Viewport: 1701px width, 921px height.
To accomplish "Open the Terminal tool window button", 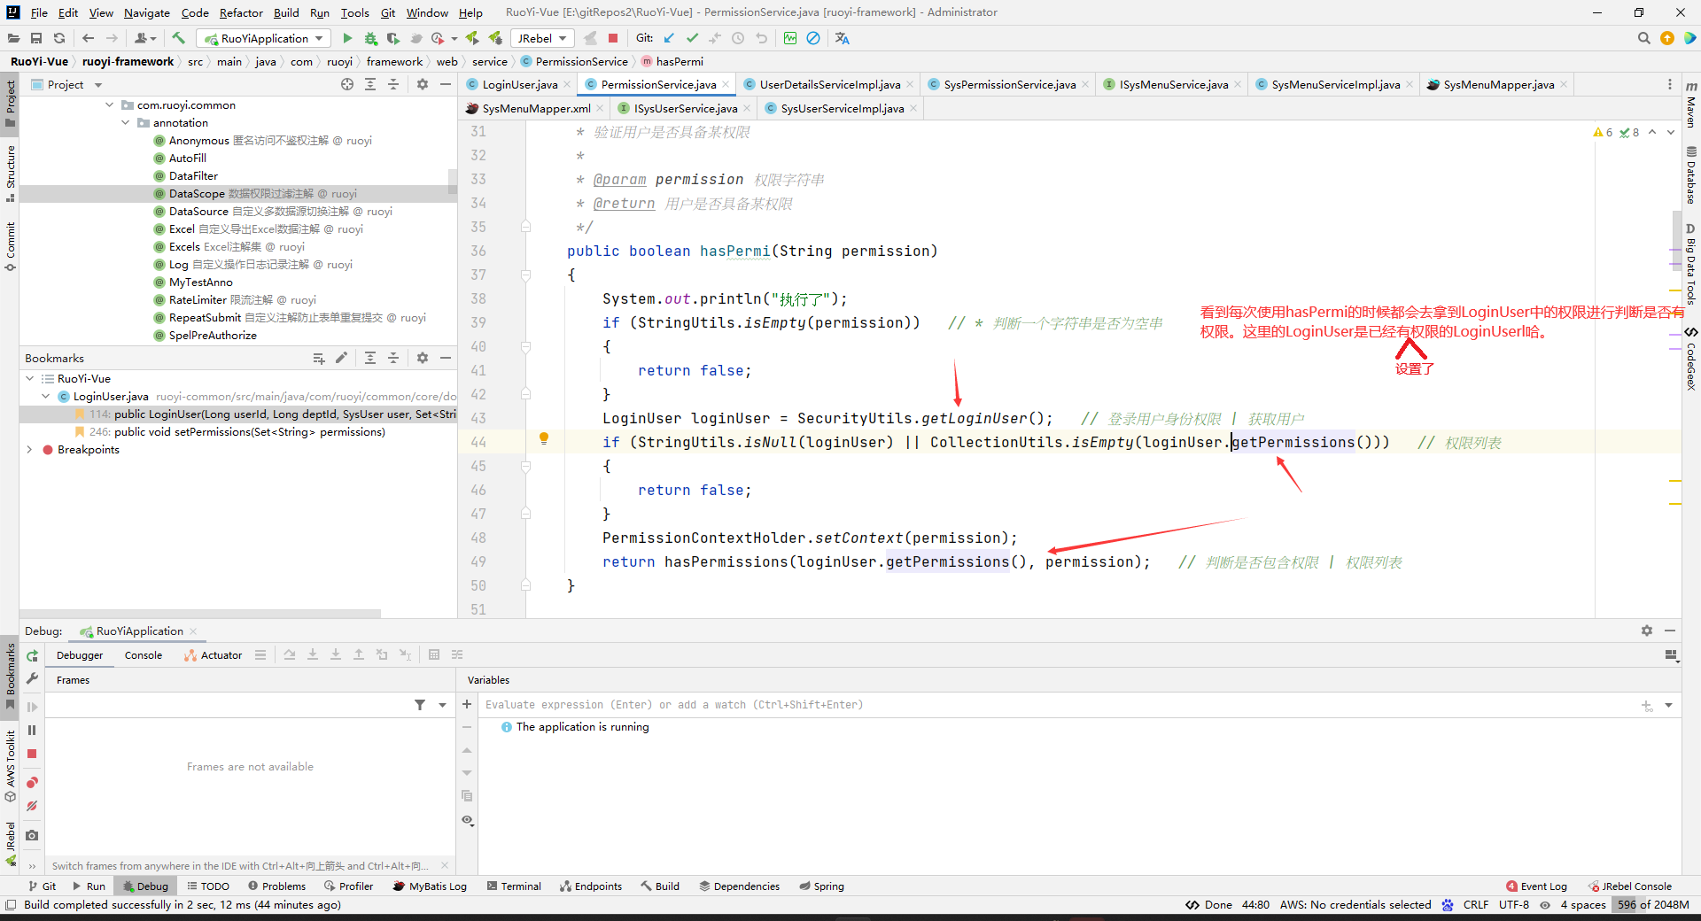I will [x=514, y=886].
